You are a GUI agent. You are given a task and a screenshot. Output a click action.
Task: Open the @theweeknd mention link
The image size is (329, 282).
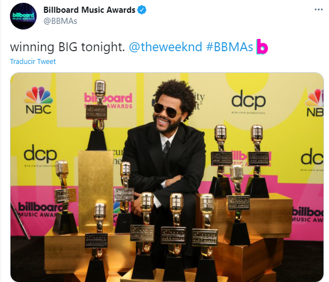[165, 47]
